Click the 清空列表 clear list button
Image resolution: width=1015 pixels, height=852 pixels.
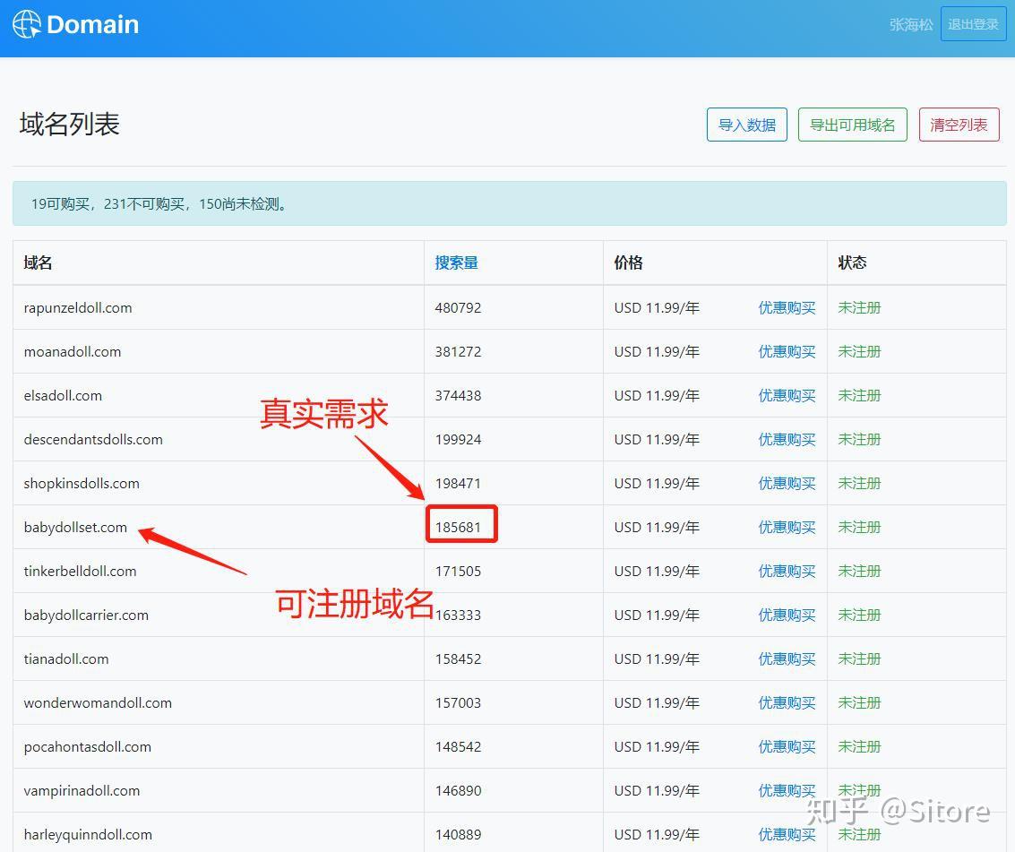959,125
